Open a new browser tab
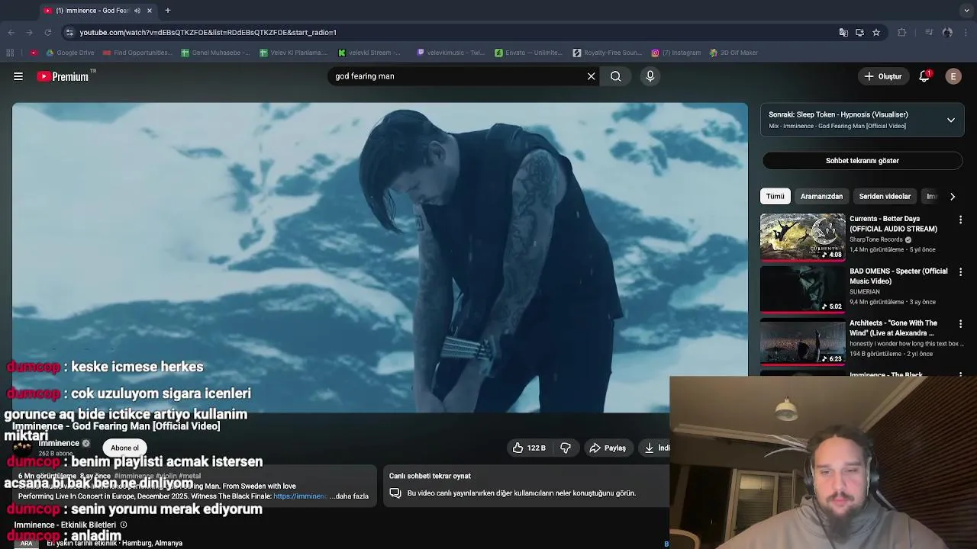977x549 pixels. [168, 11]
